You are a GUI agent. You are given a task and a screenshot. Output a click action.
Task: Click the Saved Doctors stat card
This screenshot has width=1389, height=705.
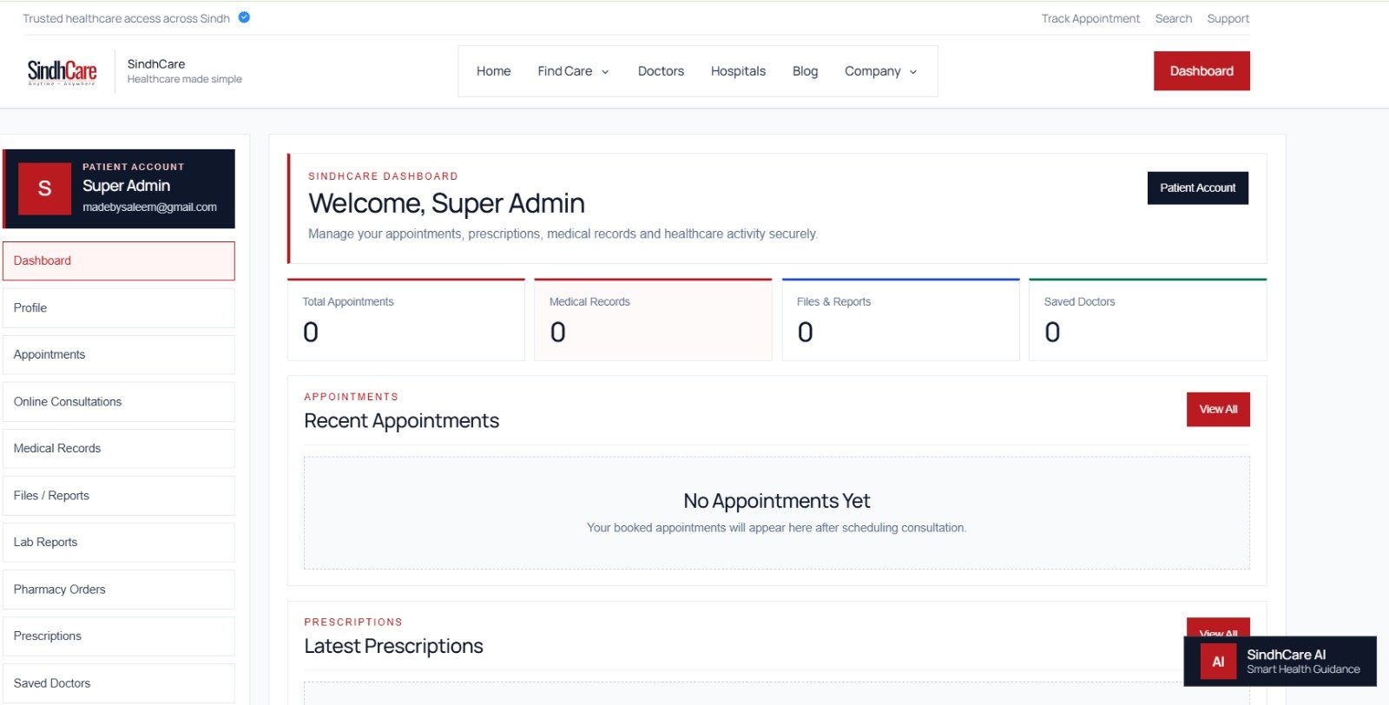pos(1148,320)
